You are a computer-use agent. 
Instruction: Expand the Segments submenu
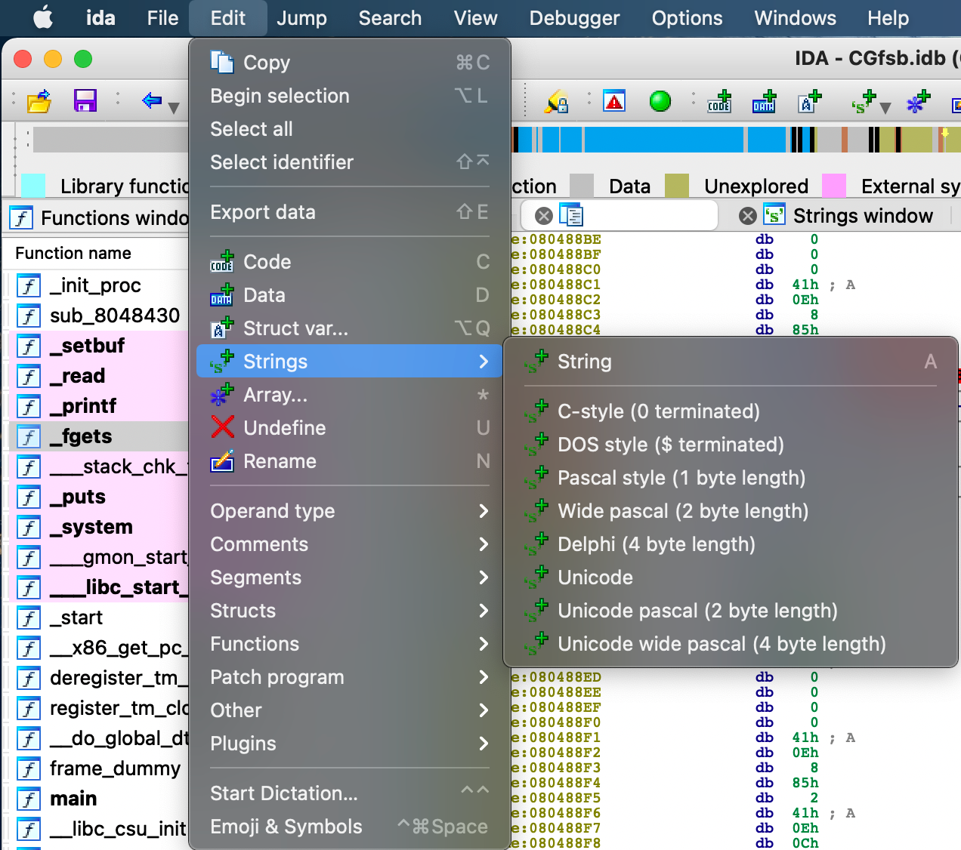(x=350, y=577)
